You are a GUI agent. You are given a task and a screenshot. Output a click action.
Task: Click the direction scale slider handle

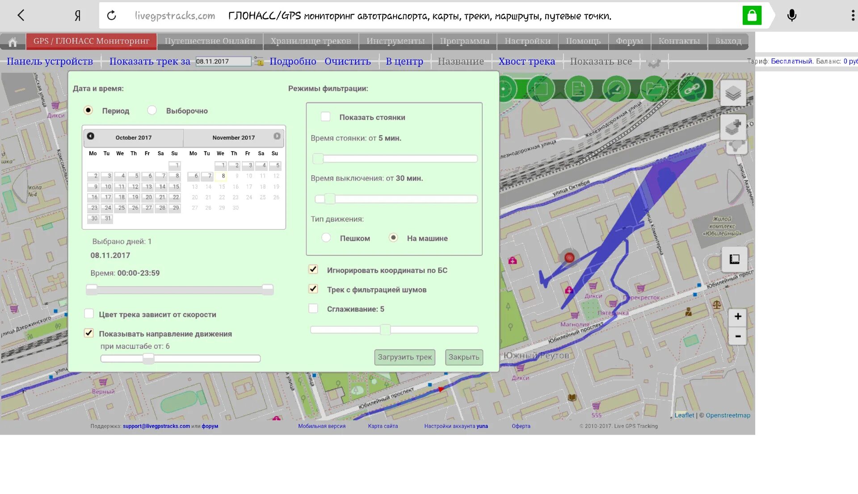coord(148,358)
